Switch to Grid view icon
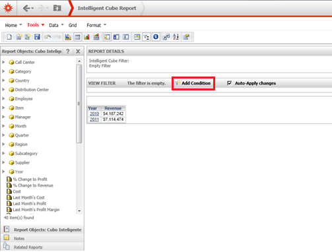Screen dimensions: 332x252 coord(77,37)
